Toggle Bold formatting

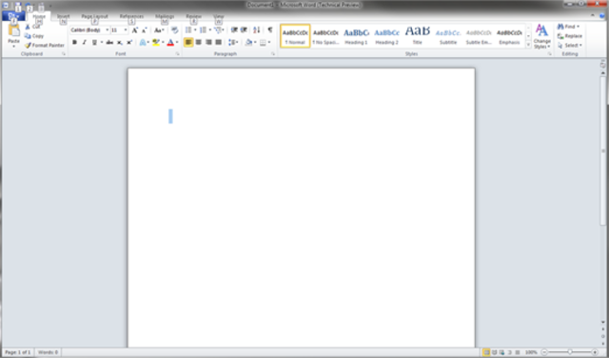[74, 42]
